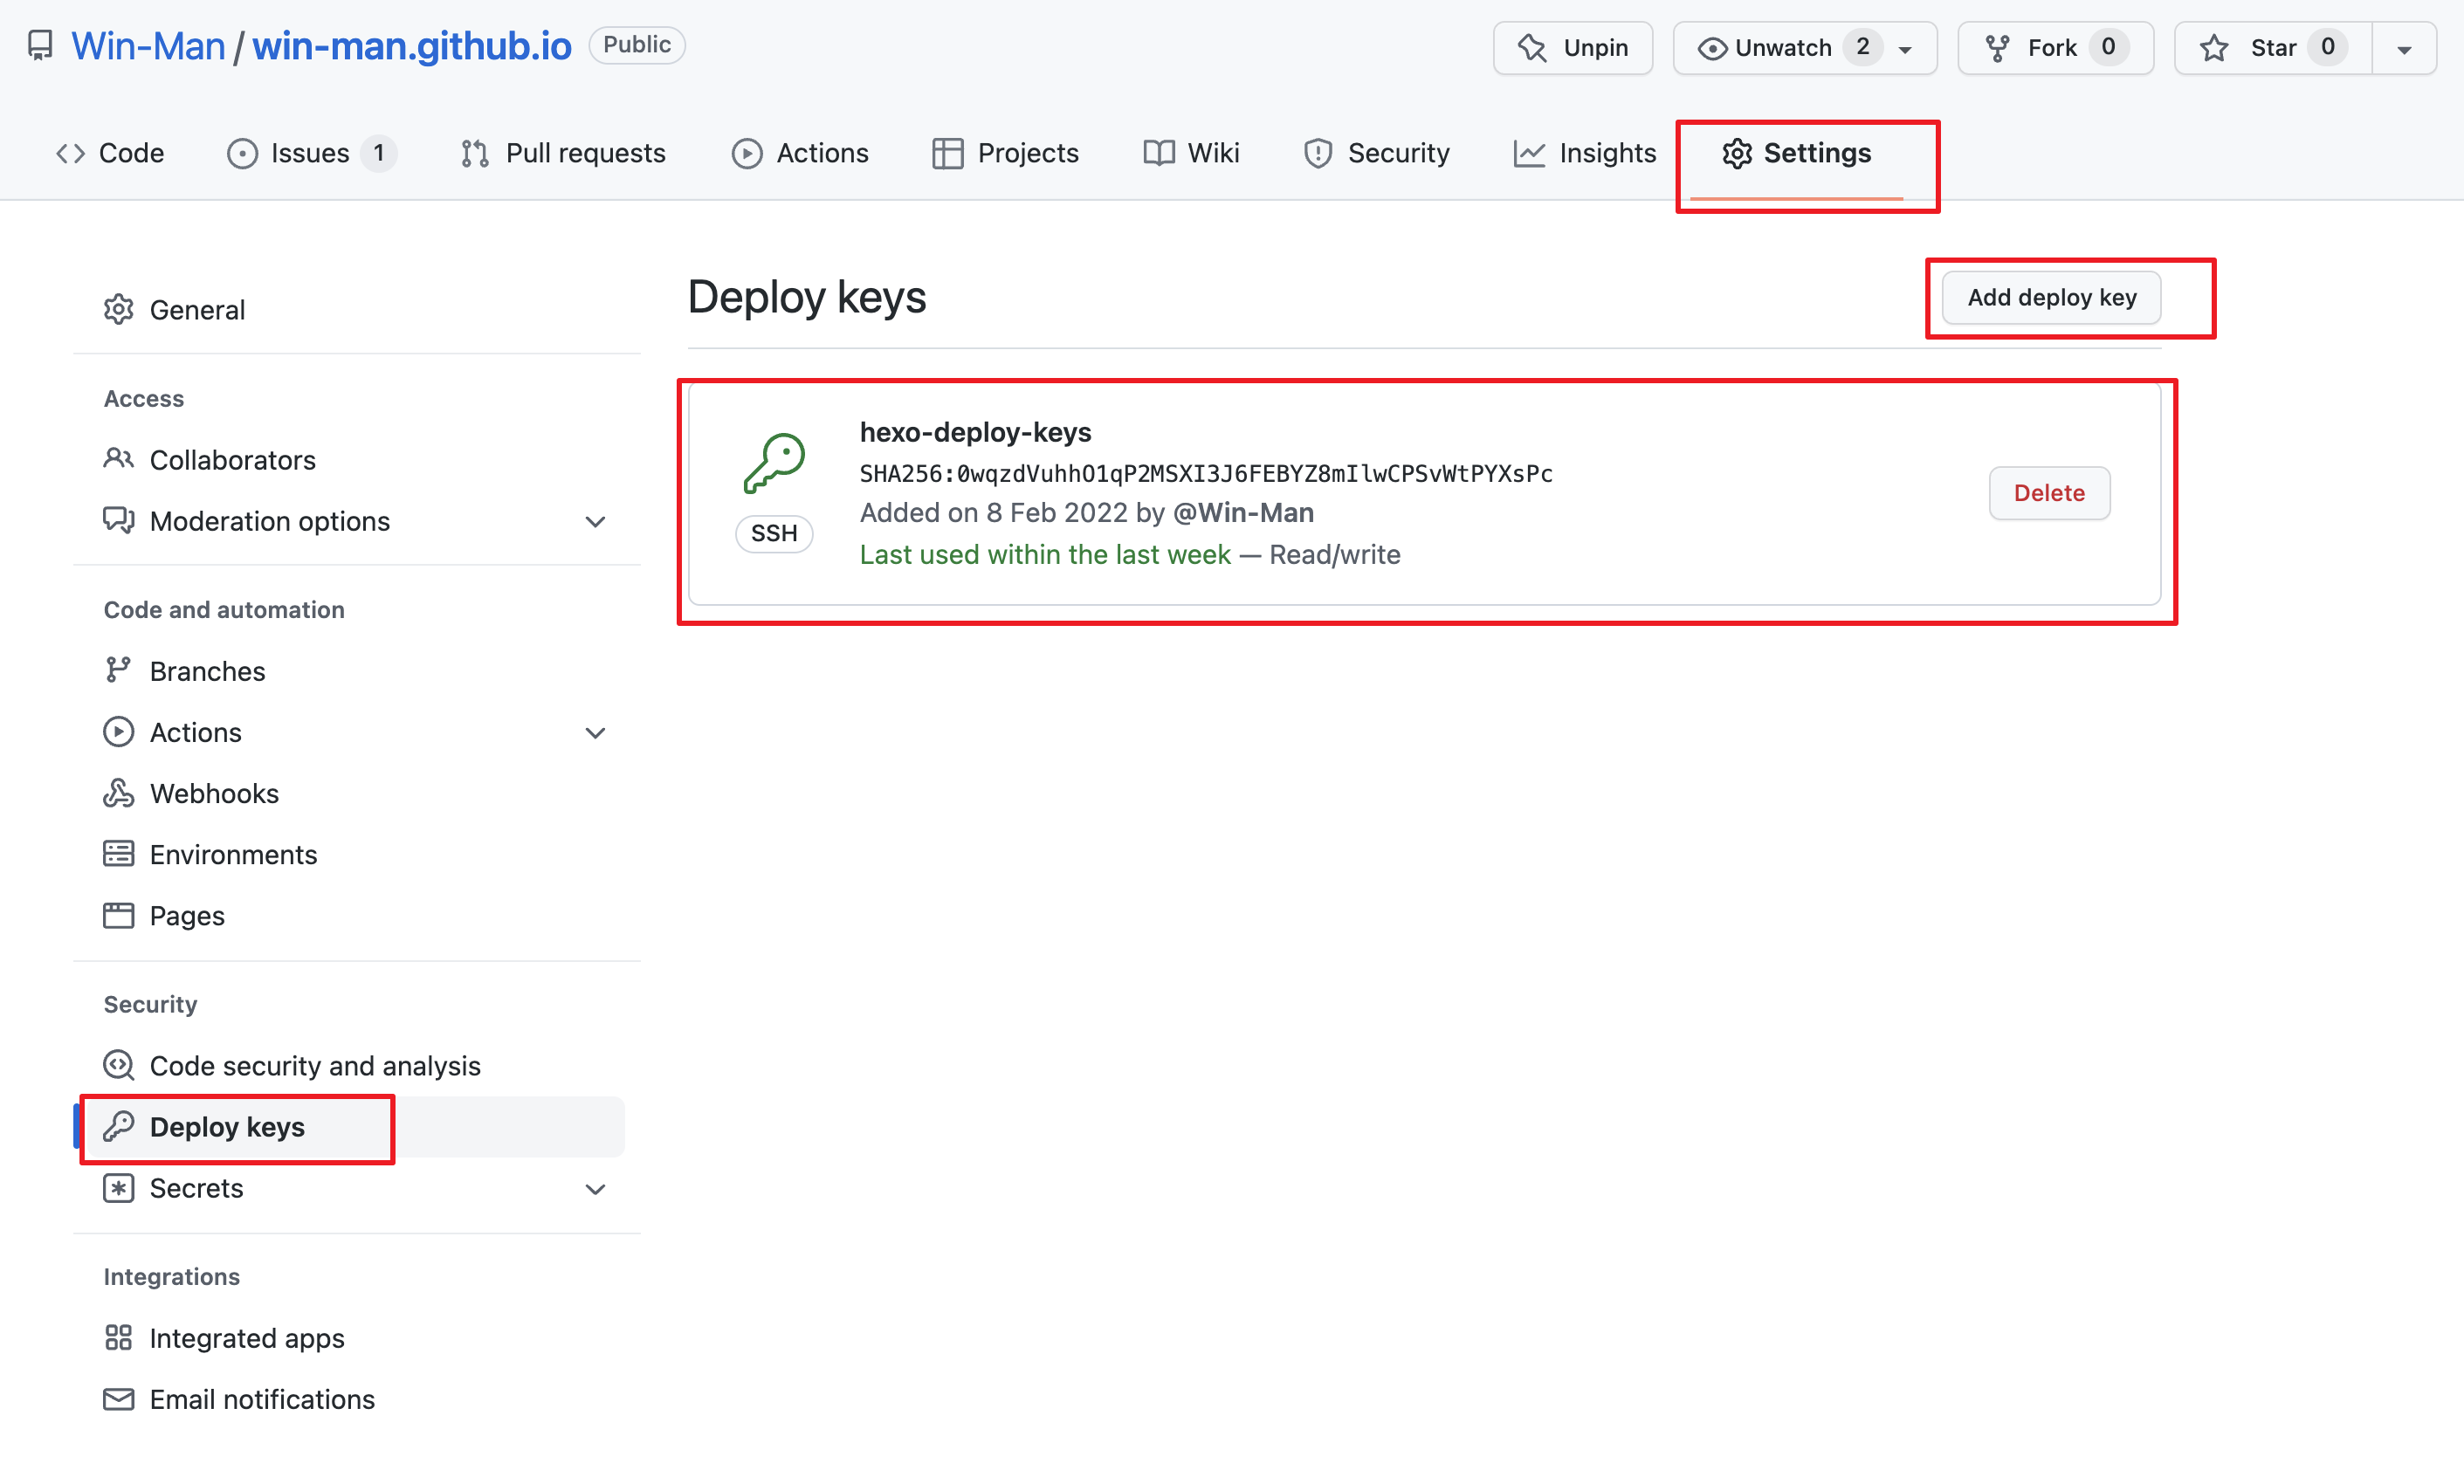The height and width of the screenshot is (1484, 2464).
Task: Open the star lists dropdown arrow
Action: tap(2404, 49)
